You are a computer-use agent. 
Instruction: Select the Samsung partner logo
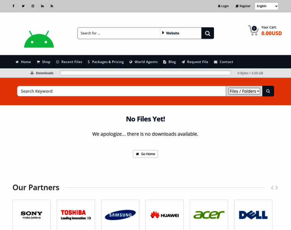120,215
